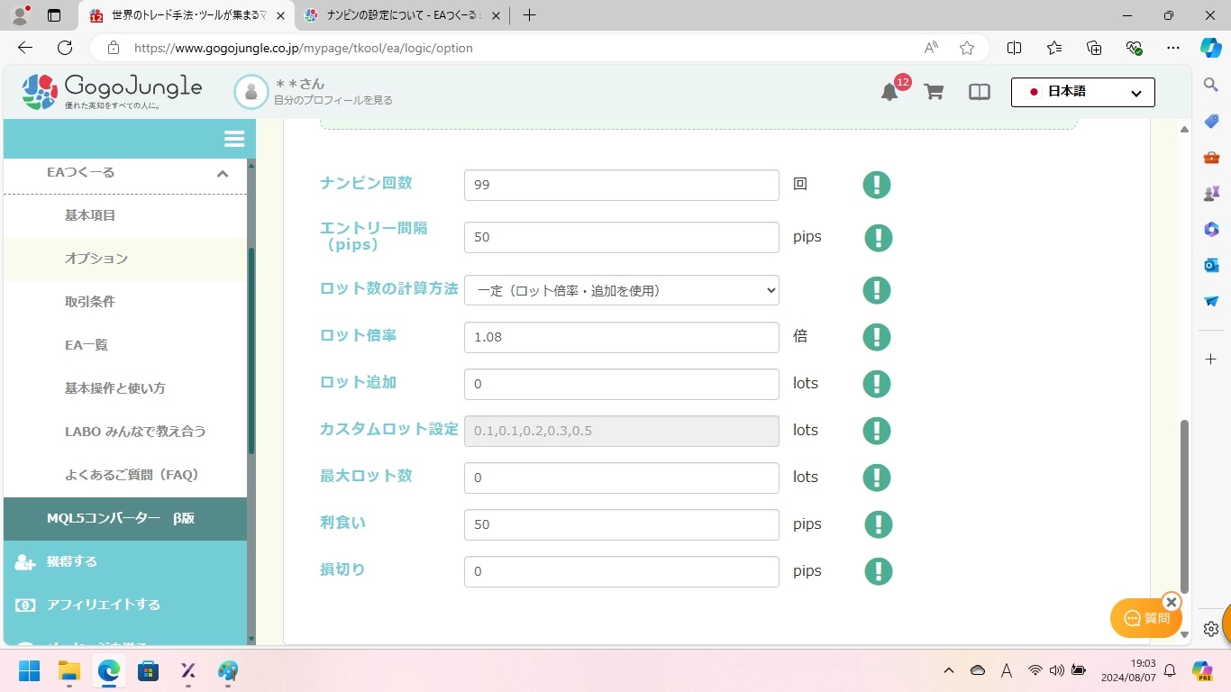Open Excel from the taskbar

pos(187,670)
